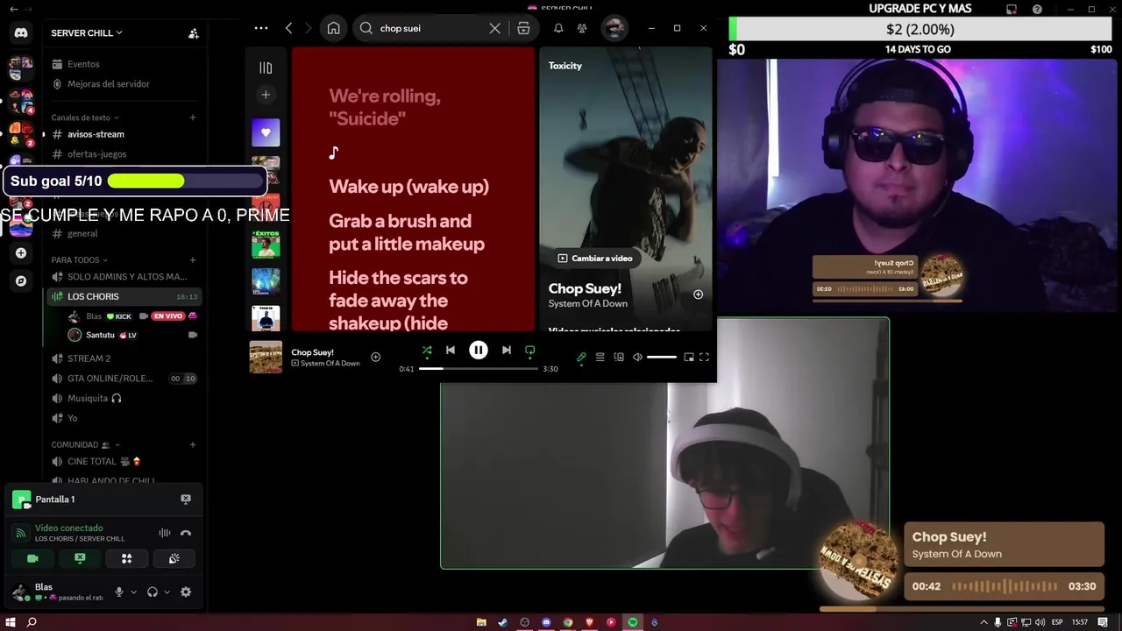The height and width of the screenshot is (631, 1122).
Task: Go to Spotify home
Action: tap(334, 28)
